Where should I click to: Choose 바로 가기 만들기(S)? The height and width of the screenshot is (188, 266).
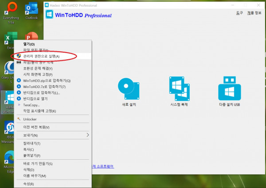click(53, 164)
